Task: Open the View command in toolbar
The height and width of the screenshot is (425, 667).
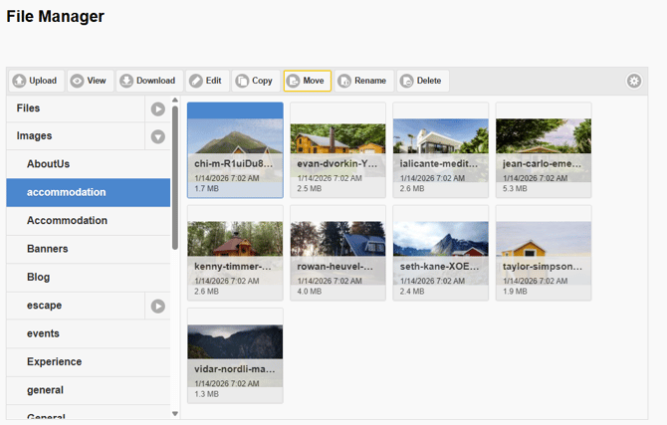Action: tap(91, 81)
